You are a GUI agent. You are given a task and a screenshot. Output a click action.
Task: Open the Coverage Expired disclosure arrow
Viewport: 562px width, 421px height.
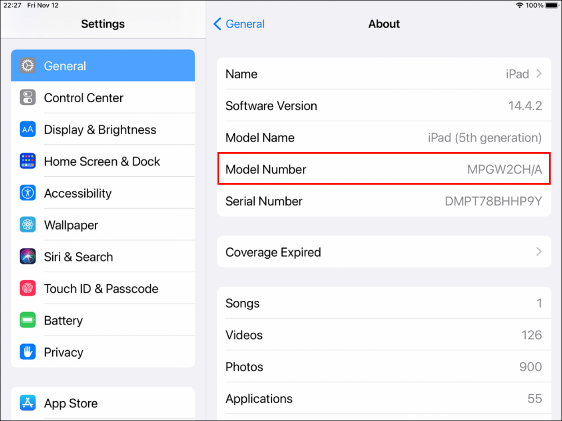[x=539, y=252]
